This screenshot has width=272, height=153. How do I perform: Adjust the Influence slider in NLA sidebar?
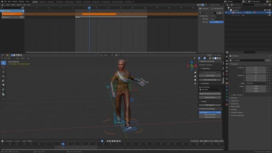[216, 22]
